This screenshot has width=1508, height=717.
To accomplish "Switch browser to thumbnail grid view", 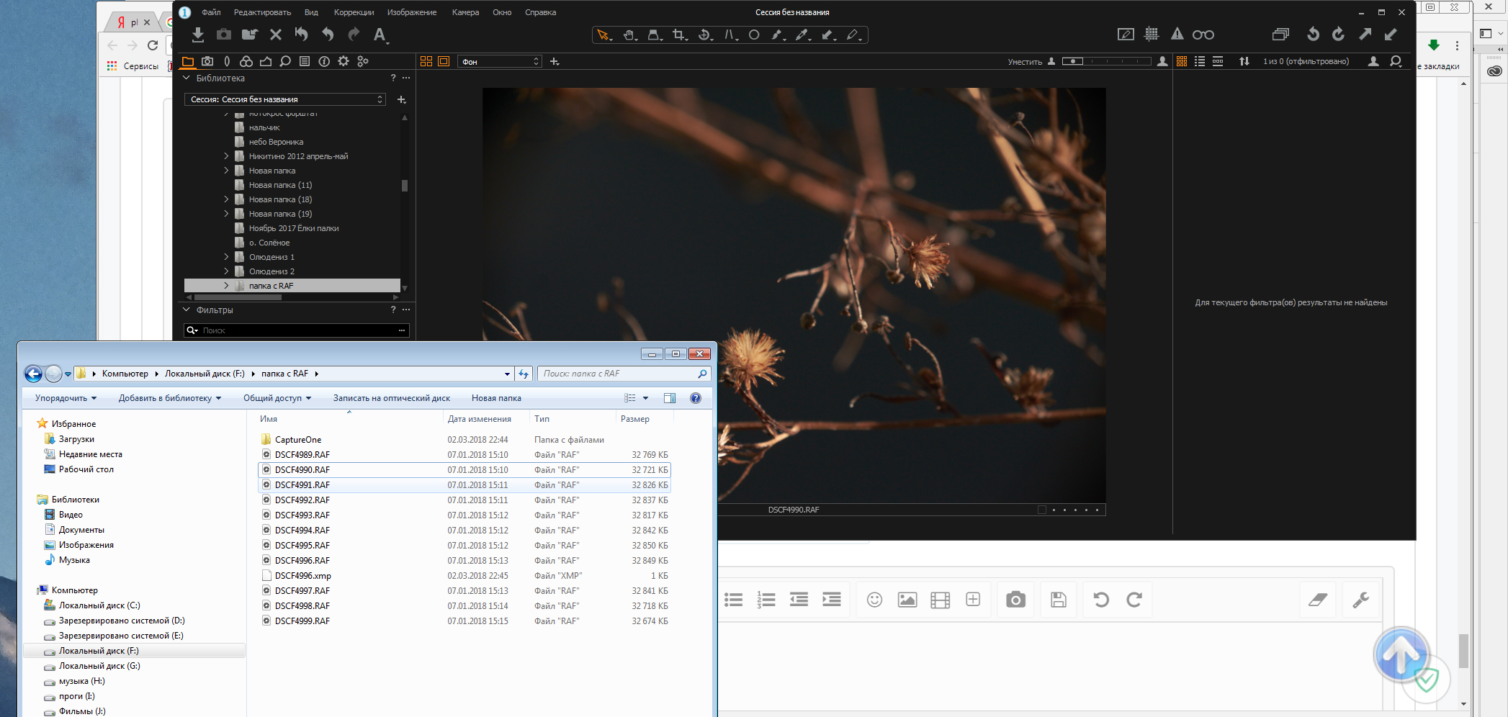I will (x=1182, y=61).
